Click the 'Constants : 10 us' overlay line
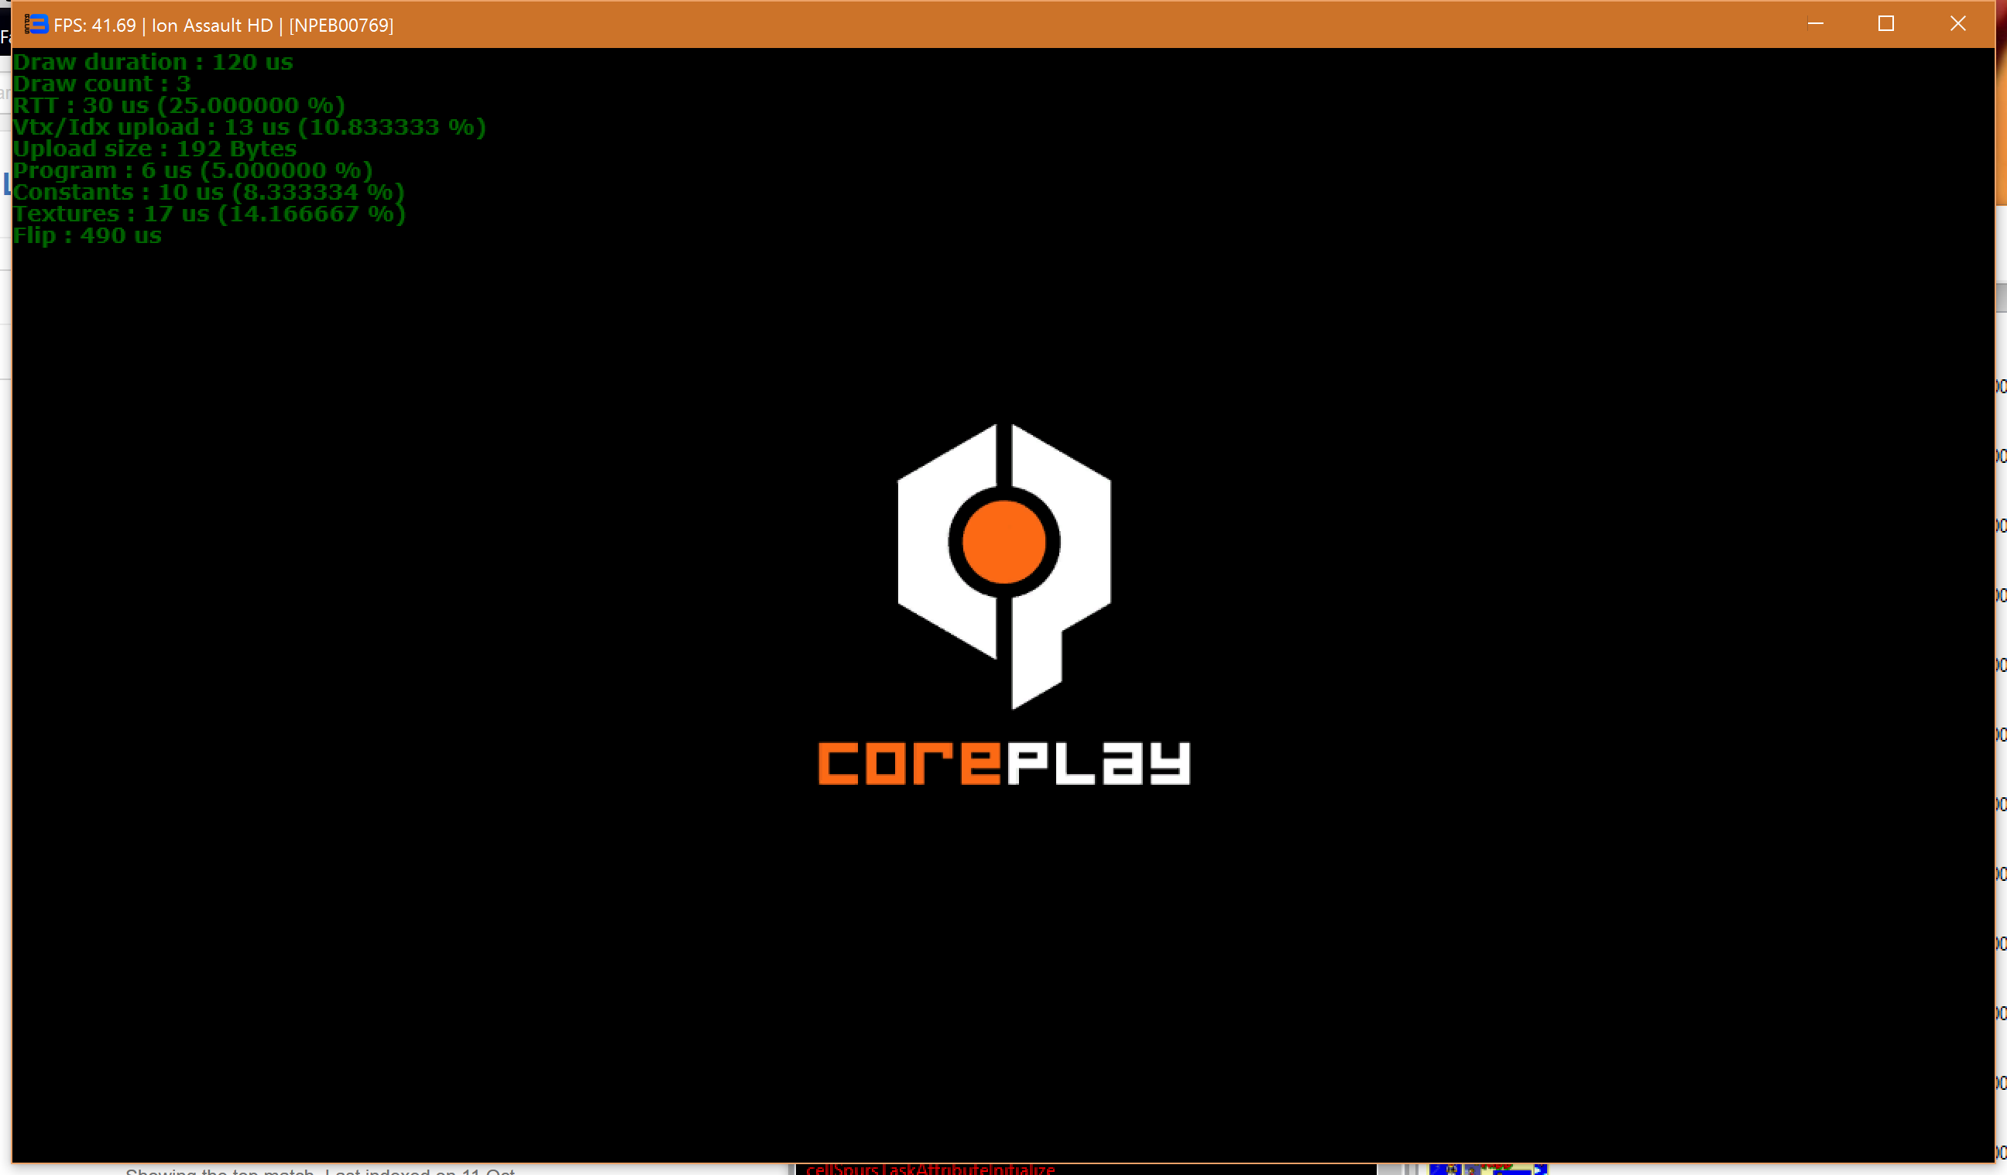The height and width of the screenshot is (1175, 2007). point(208,192)
